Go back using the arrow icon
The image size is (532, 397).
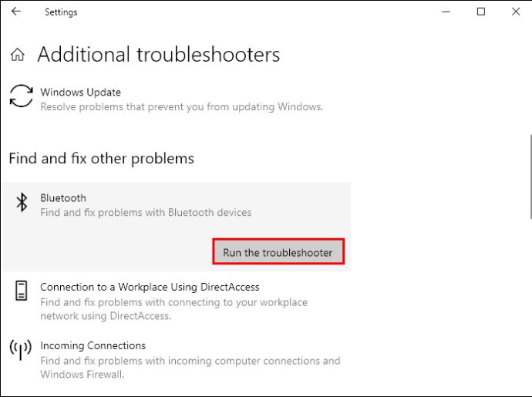pos(16,12)
